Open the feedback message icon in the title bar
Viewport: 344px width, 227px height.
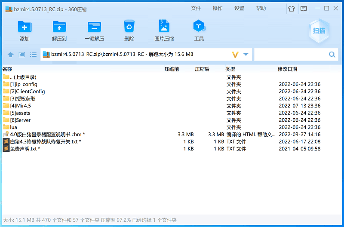pyautogui.click(x=304, y=9)
